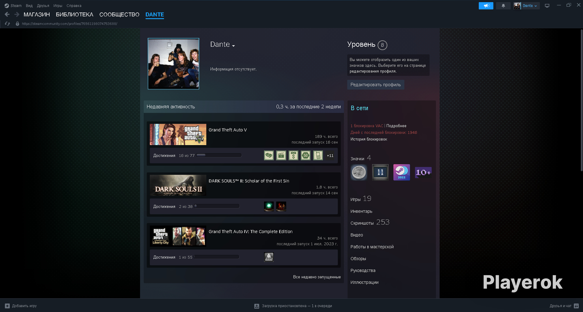Open the Вид menu

click(x=29, y=6)
